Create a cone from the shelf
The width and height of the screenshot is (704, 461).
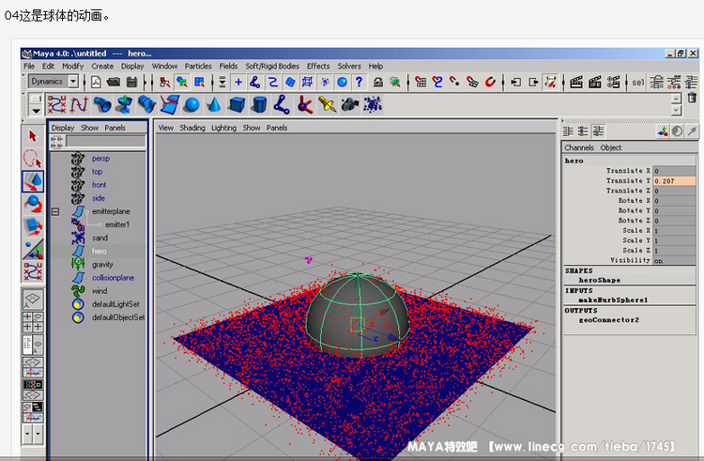[215, 105]
